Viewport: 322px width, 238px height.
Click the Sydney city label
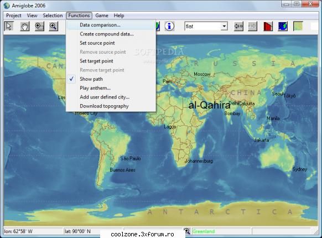point(300,169)
